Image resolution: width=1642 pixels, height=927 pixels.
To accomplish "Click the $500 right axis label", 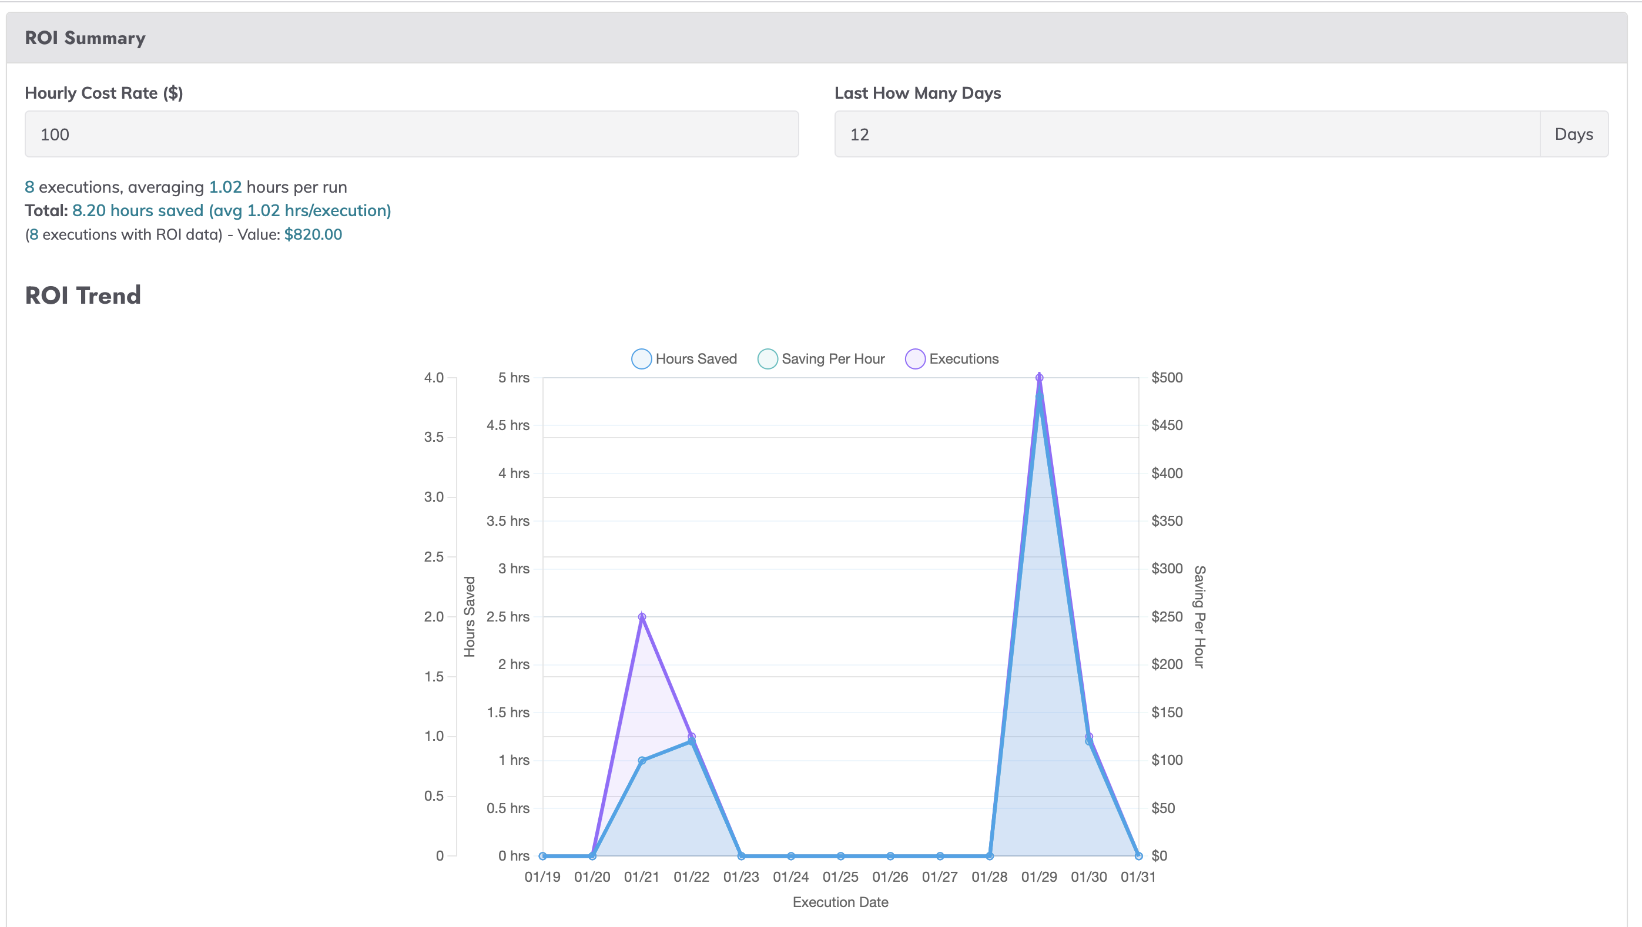I will point(1167,377).
